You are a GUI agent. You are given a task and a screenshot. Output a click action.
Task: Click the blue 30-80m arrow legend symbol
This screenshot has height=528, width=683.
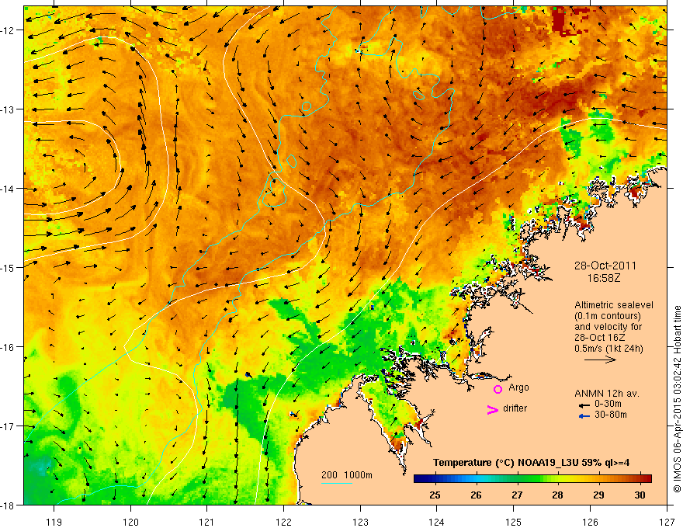[x=584, y=416]
